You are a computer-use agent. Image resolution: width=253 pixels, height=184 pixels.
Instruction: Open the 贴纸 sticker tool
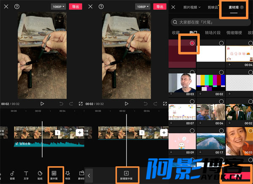[x=40, y=175]
